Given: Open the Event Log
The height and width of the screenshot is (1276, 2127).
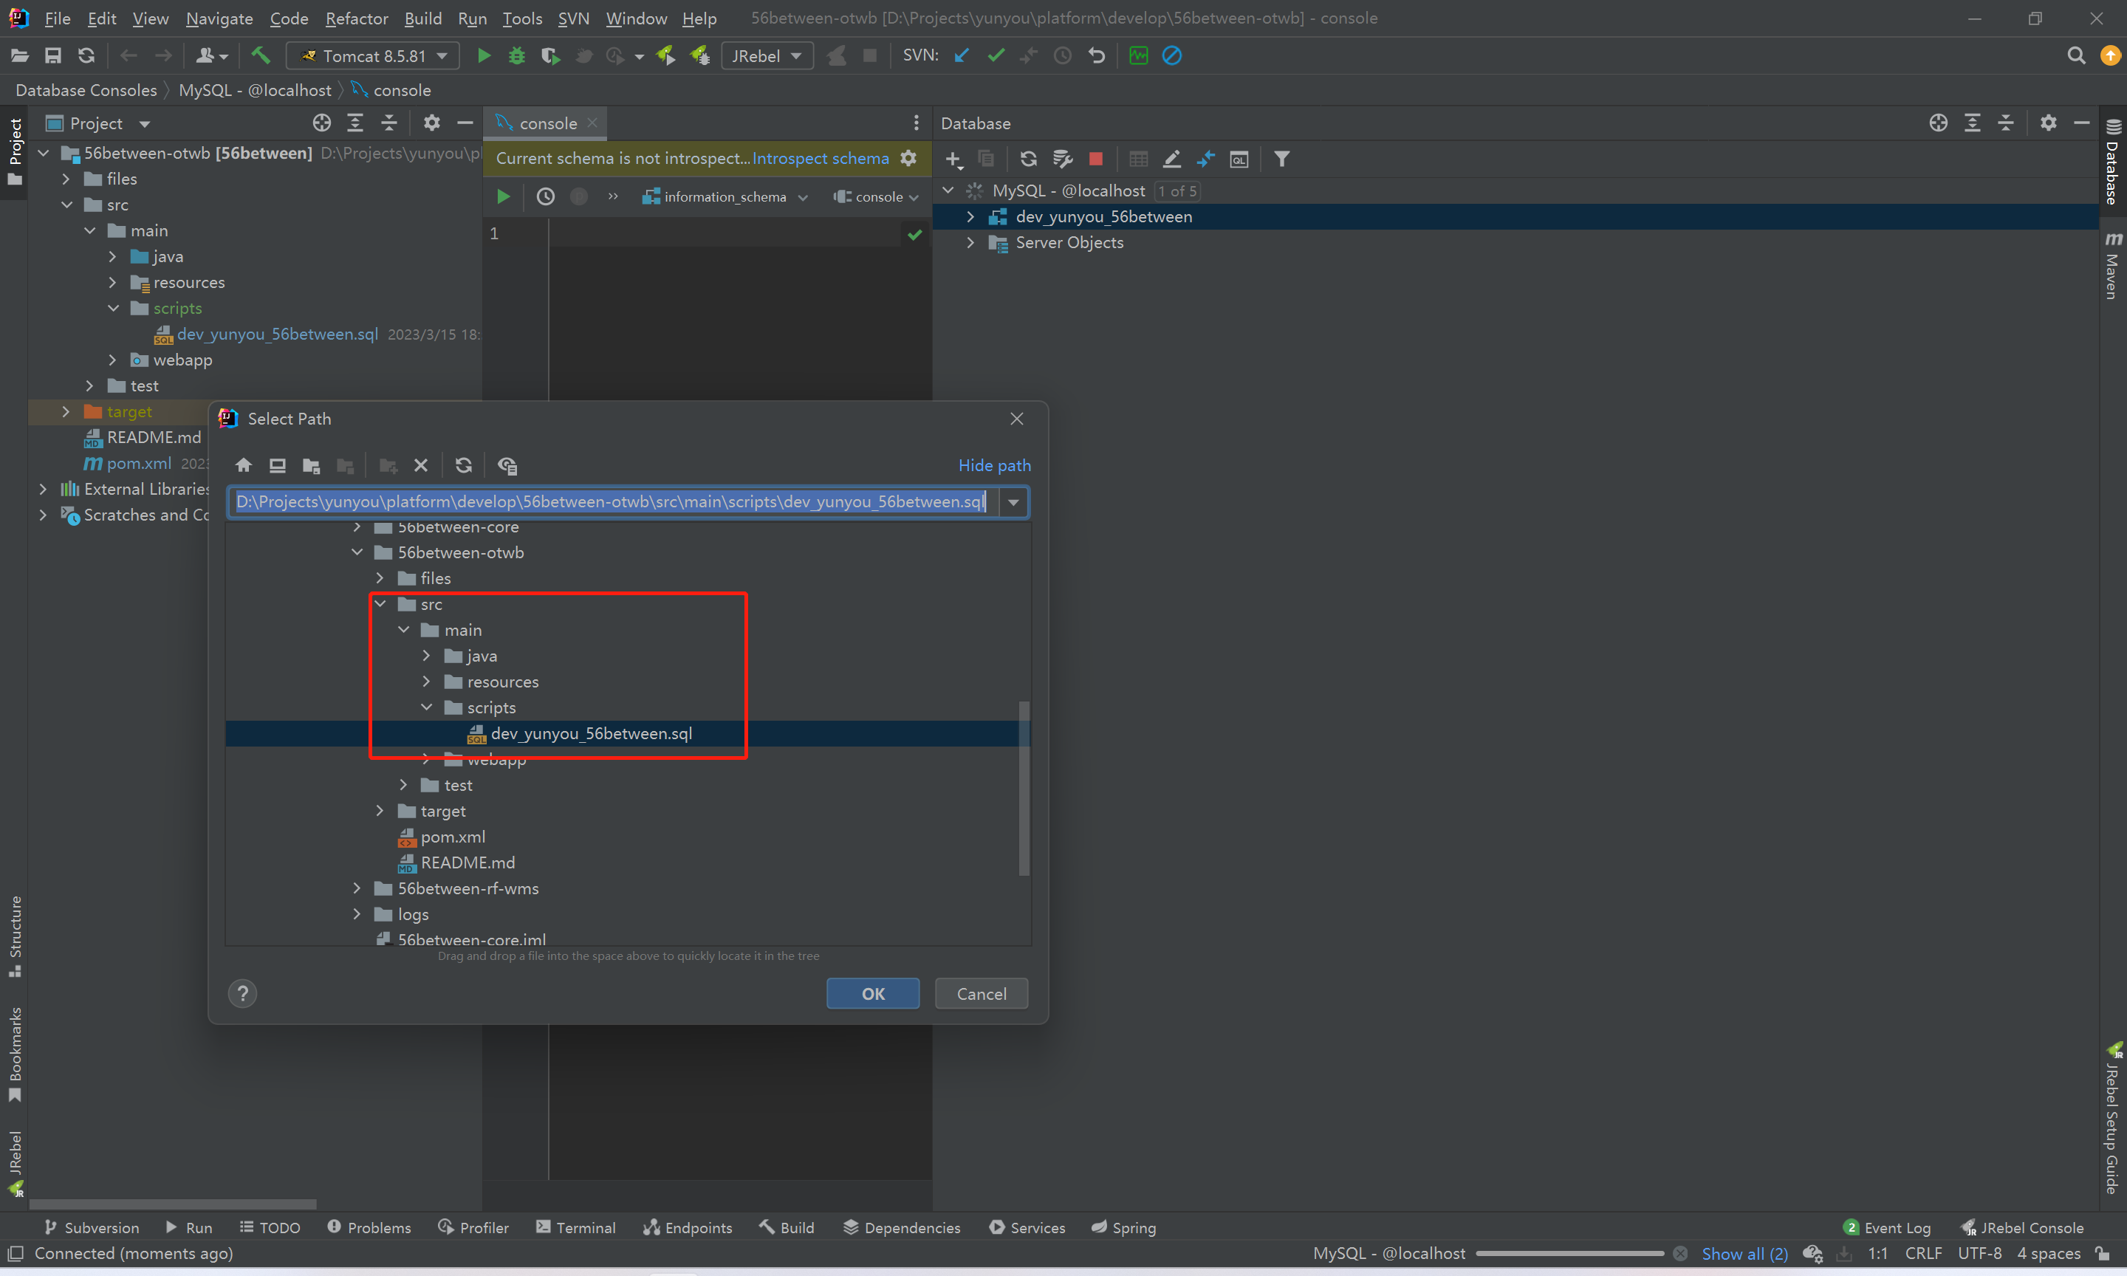Looking at the screenshot, I should pyautogui.click(x=1888, y=1227).
